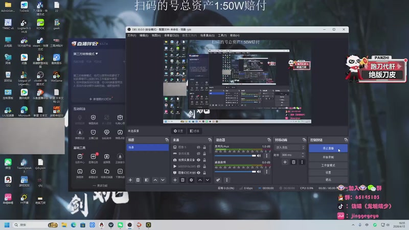
Task: Expand 更多功能 in 直播伴侣
Action: [100, 186]
